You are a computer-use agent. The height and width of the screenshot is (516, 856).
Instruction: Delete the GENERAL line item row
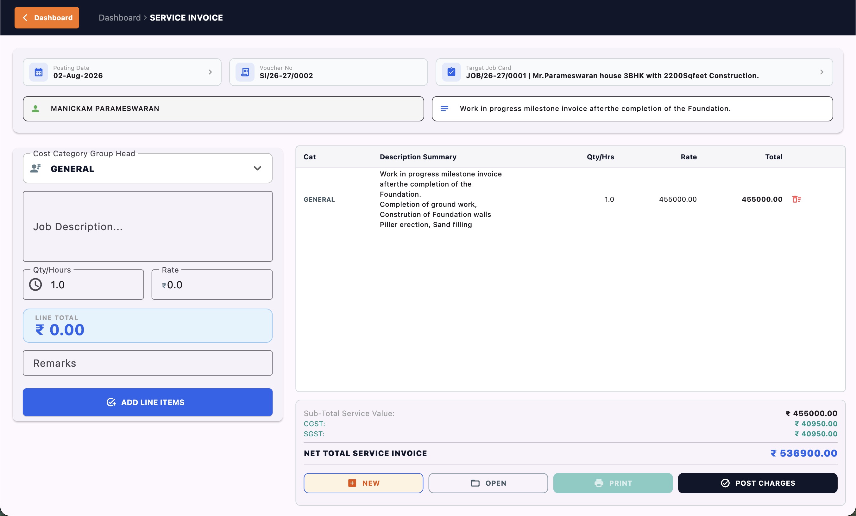[x=796, y=199]
